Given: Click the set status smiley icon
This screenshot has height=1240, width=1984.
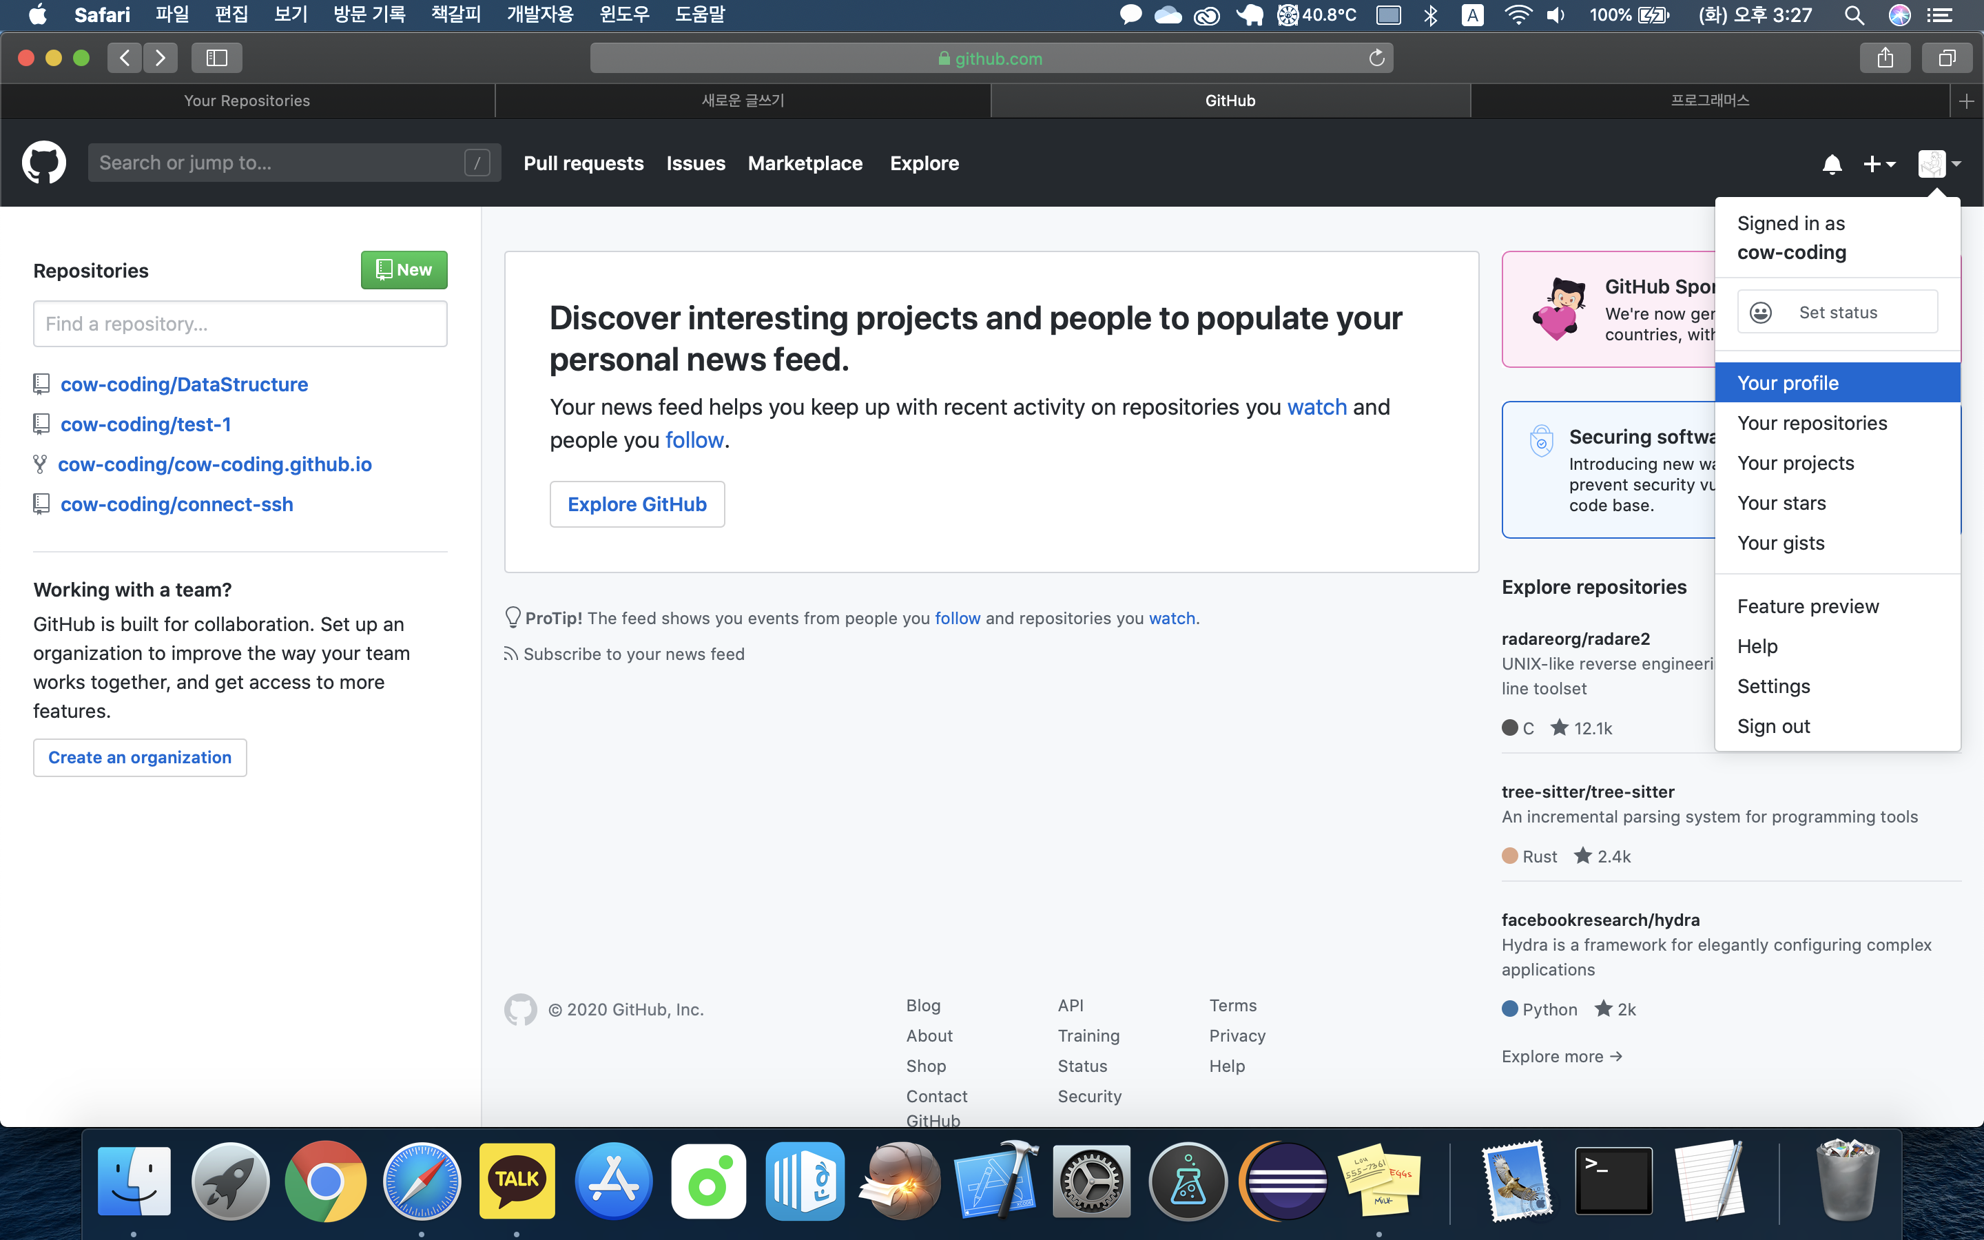Looking at the screenshot, I should pyautogui.click(x=1761, y=313).
